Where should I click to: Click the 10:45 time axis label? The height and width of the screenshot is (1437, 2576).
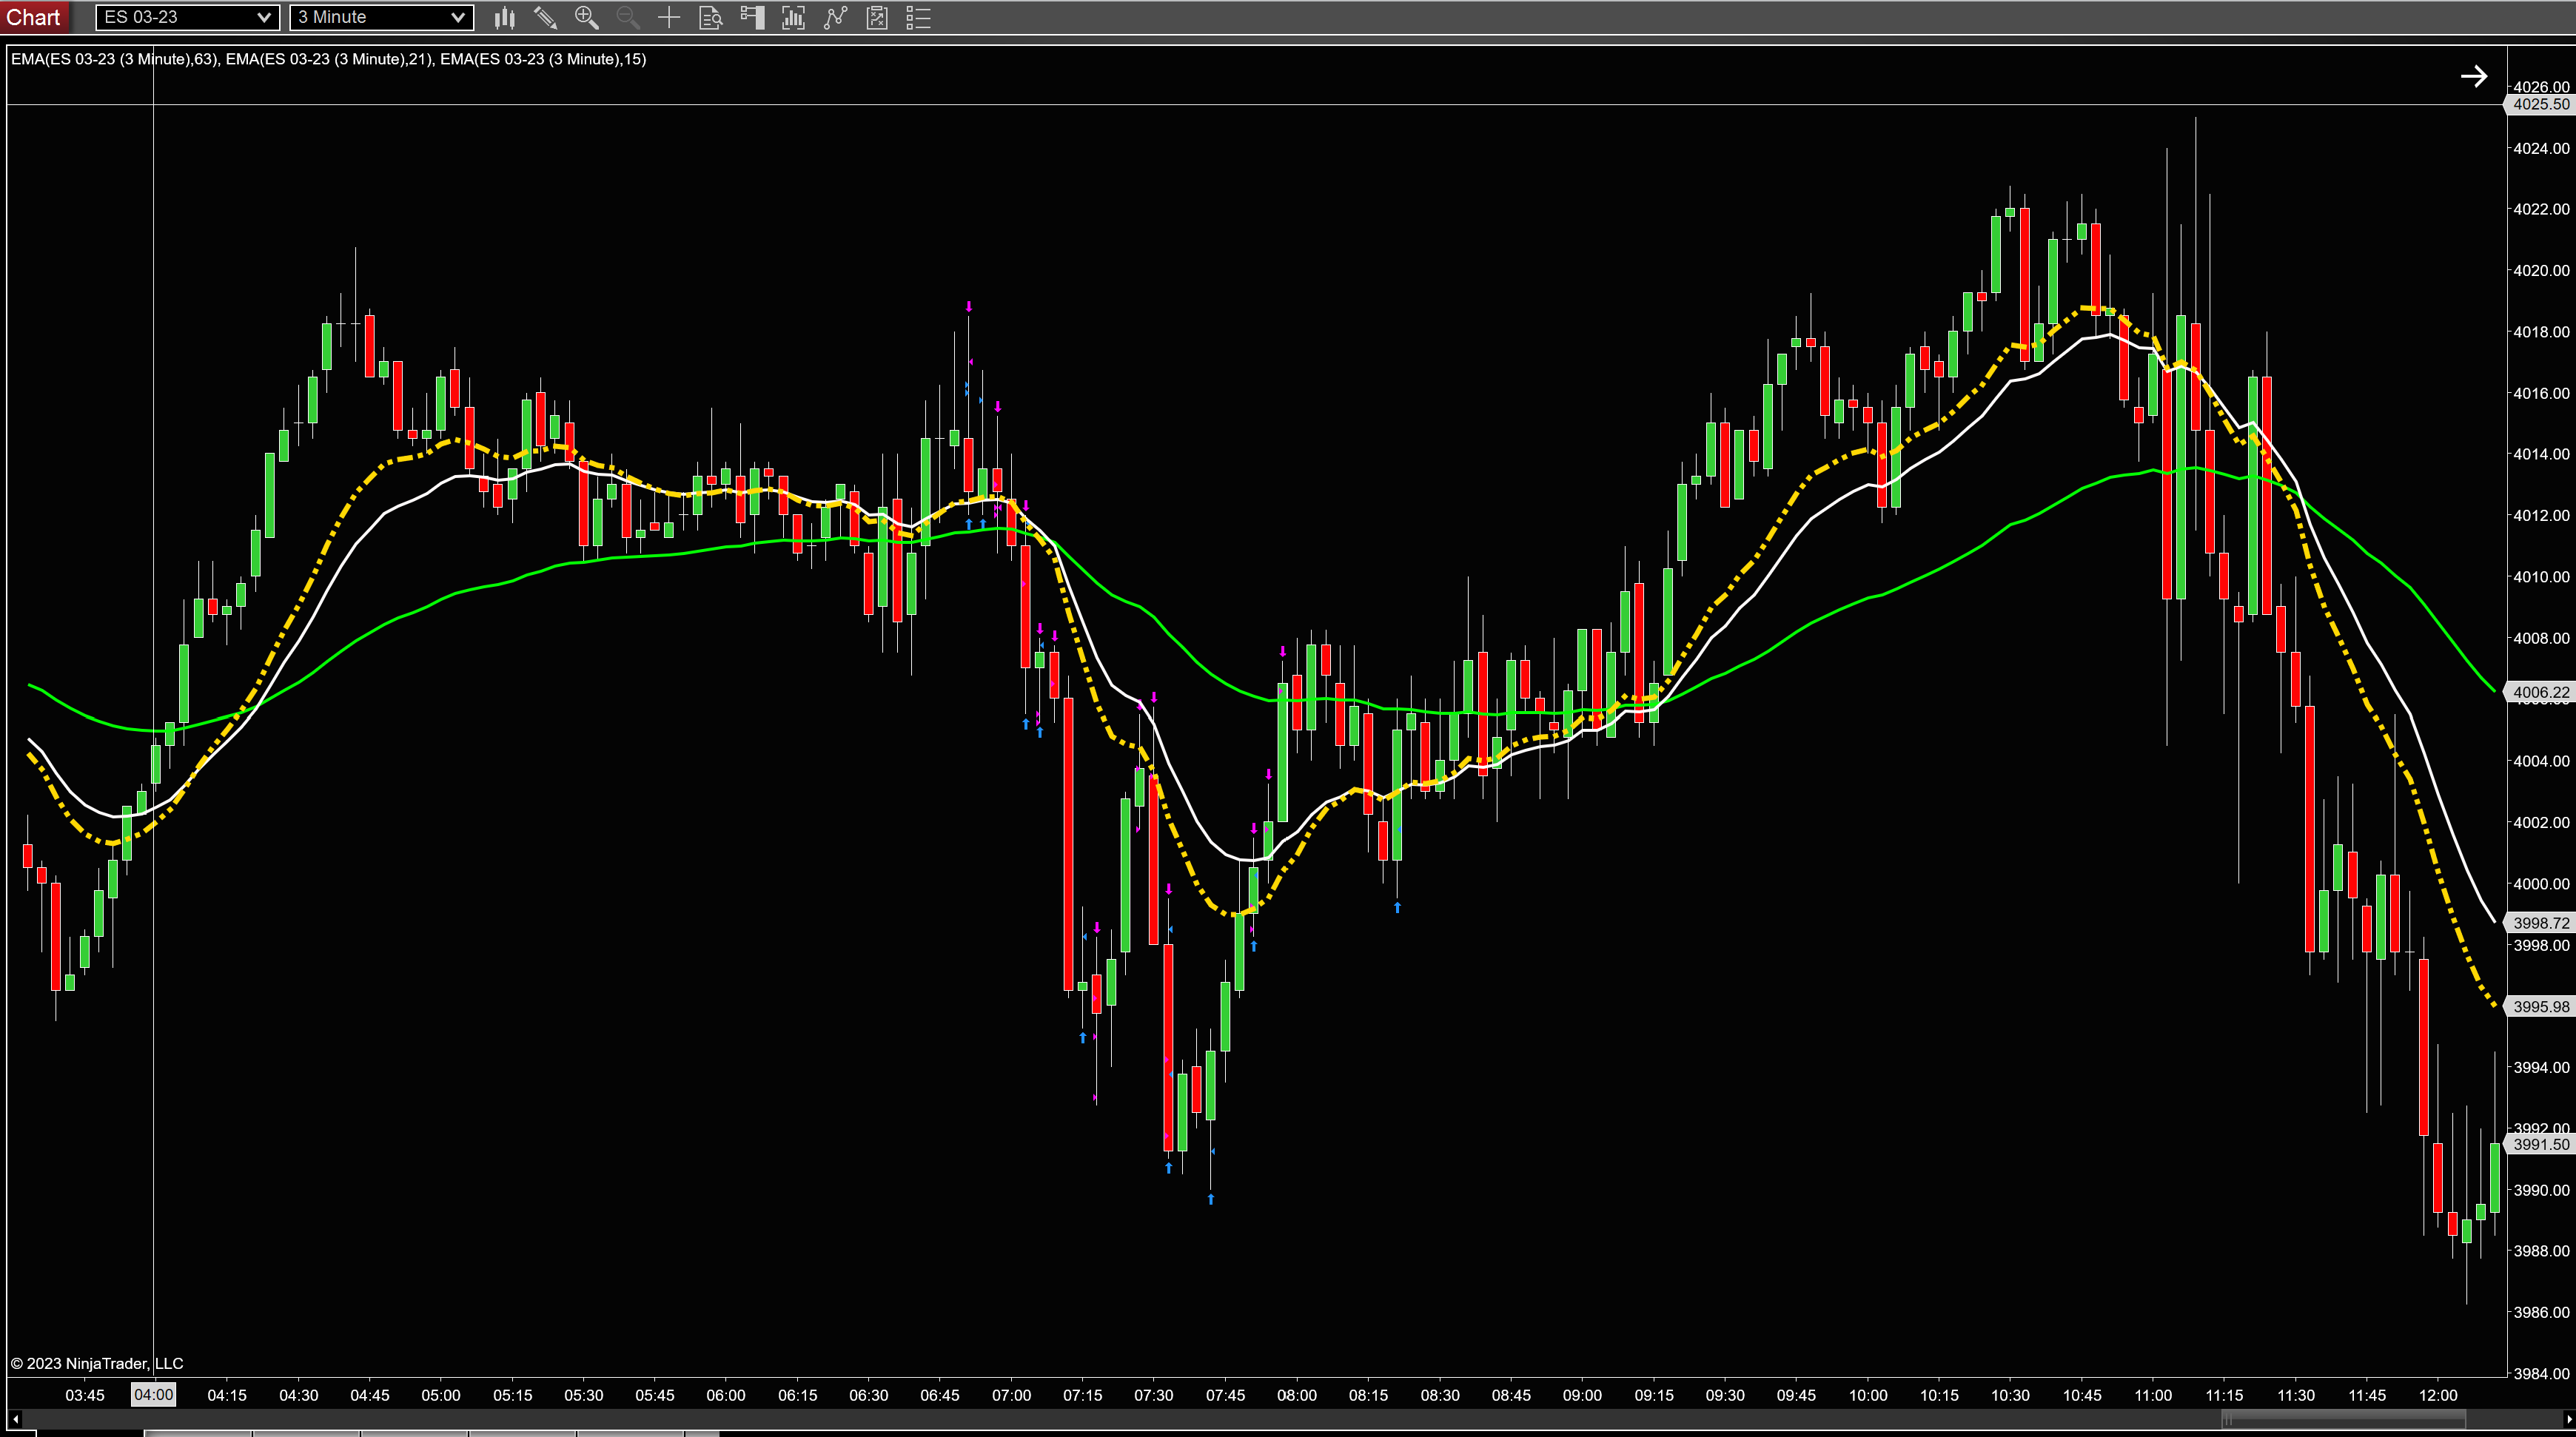point(2082,1395)
